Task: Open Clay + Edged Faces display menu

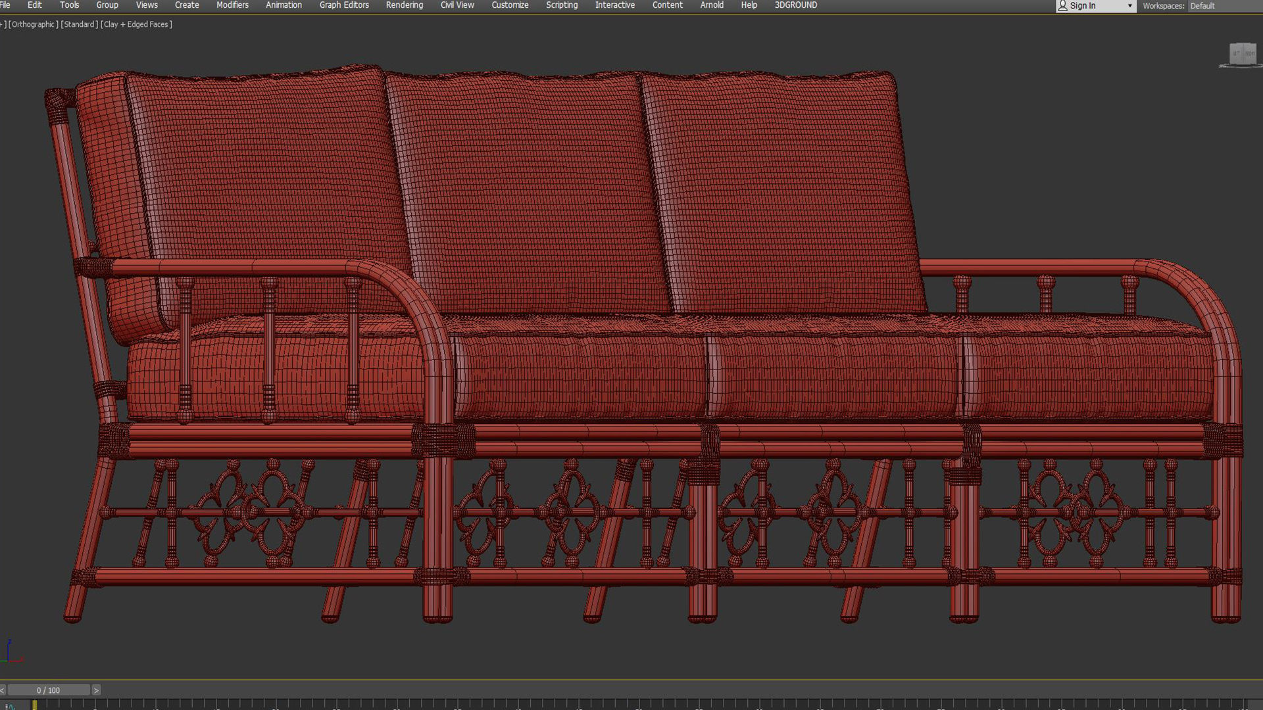Action: 136,24
